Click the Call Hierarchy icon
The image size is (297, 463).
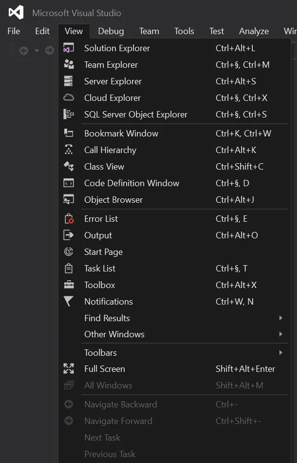(69, 150)
